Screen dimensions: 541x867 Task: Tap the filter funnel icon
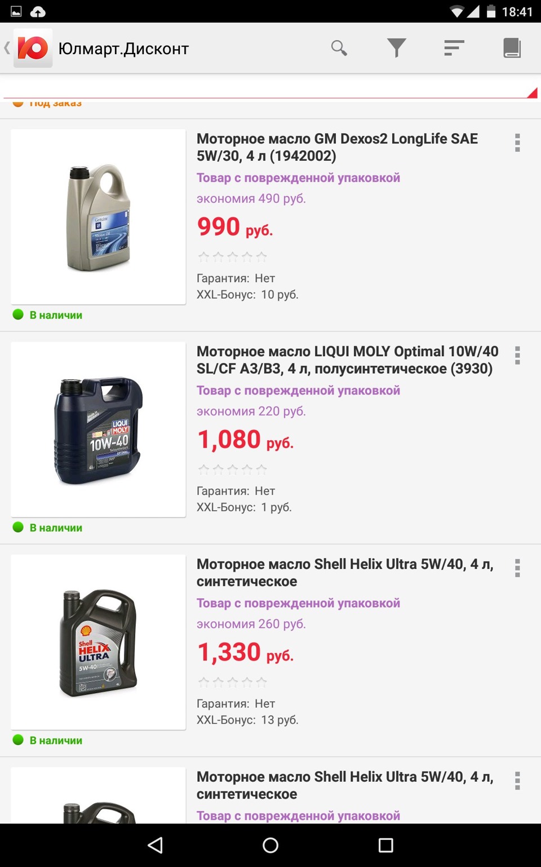click(397, 48)
